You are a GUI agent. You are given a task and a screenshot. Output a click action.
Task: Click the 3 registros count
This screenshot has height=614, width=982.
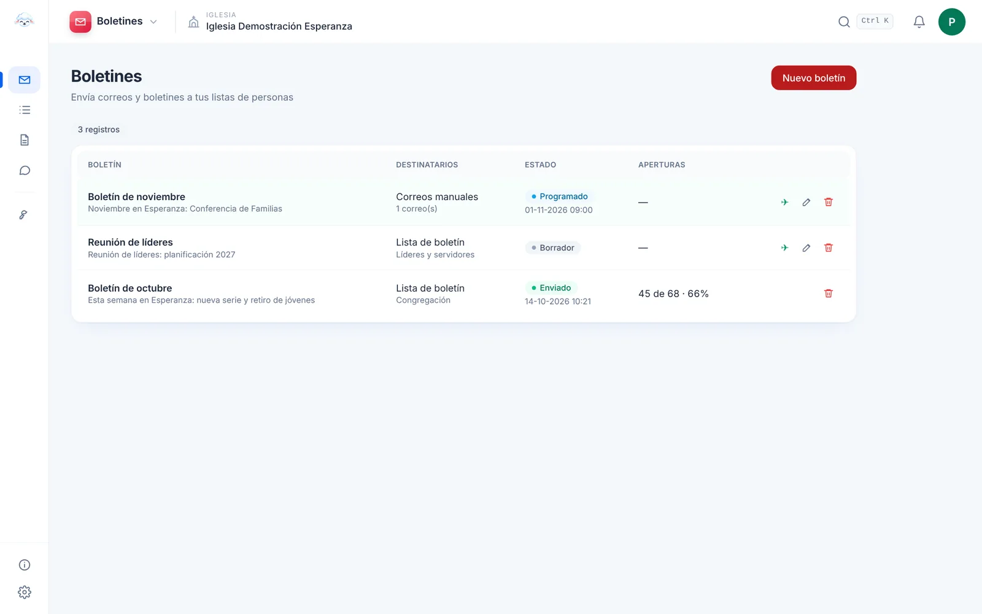coord(99,130)
